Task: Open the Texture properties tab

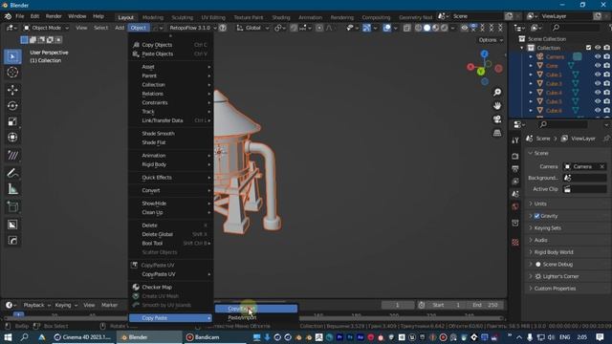Action: (515, 243)
